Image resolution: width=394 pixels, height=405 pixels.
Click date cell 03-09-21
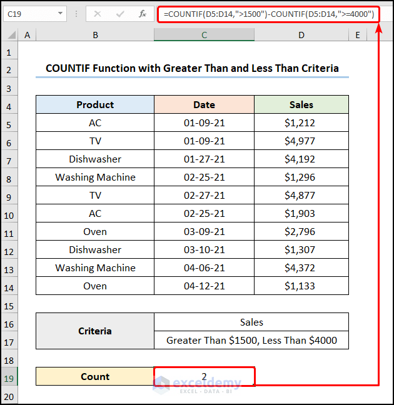click(205, 231)
